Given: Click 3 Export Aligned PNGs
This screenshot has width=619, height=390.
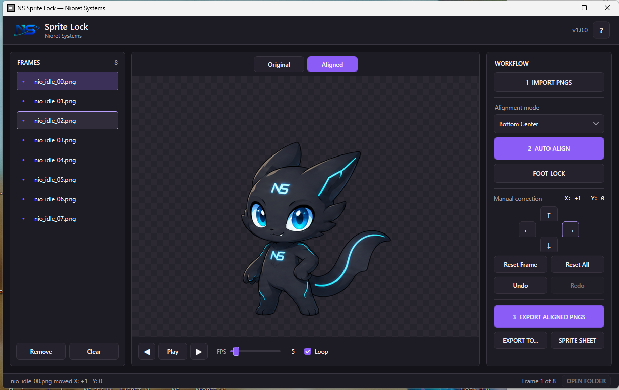Looking at the screenshot, I should click(549, 317).
